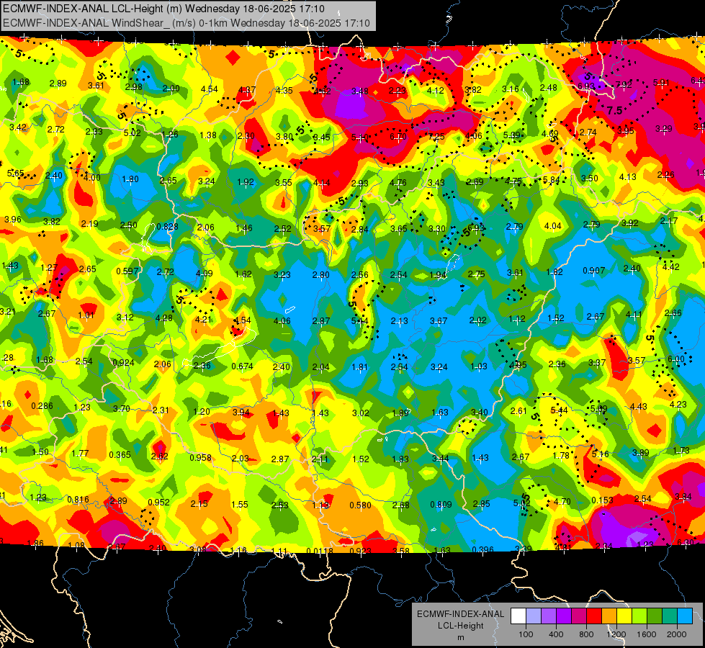Click the legend tick label 100
The image size is (705, 648).
526,634
